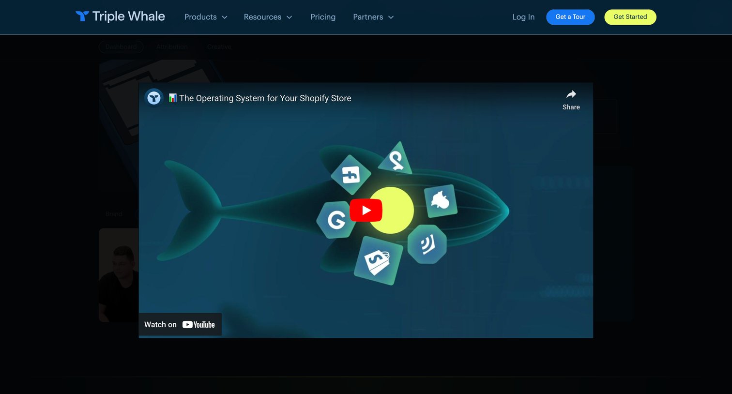Click the Get Started button

click(630, 17)
